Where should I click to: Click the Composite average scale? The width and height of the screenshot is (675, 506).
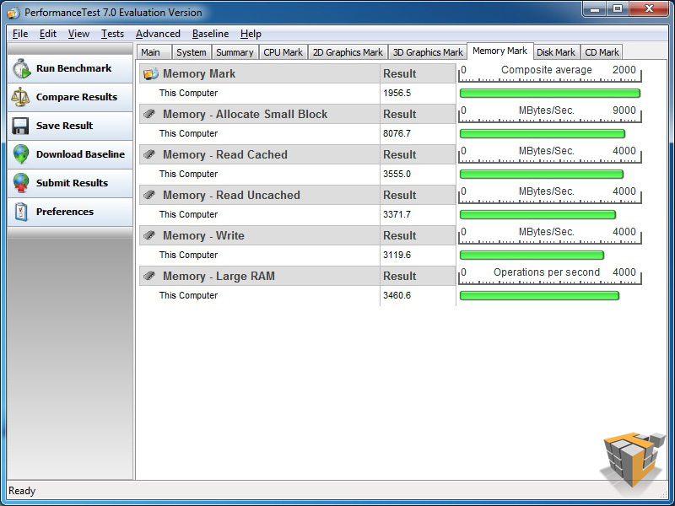point(550,73)
